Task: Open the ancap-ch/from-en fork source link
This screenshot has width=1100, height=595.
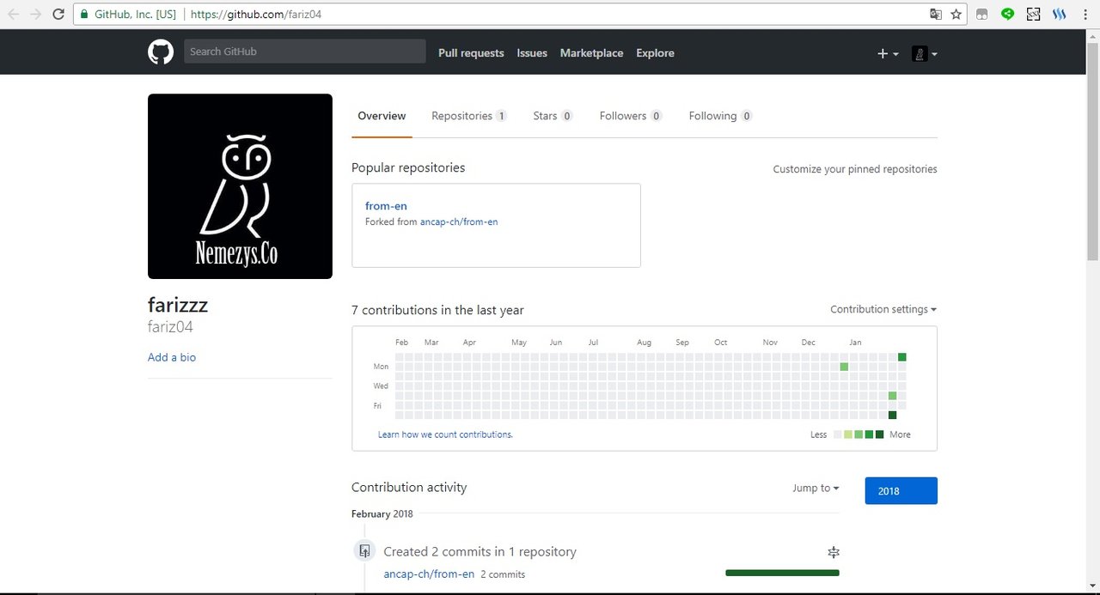Action: point(459,222)
